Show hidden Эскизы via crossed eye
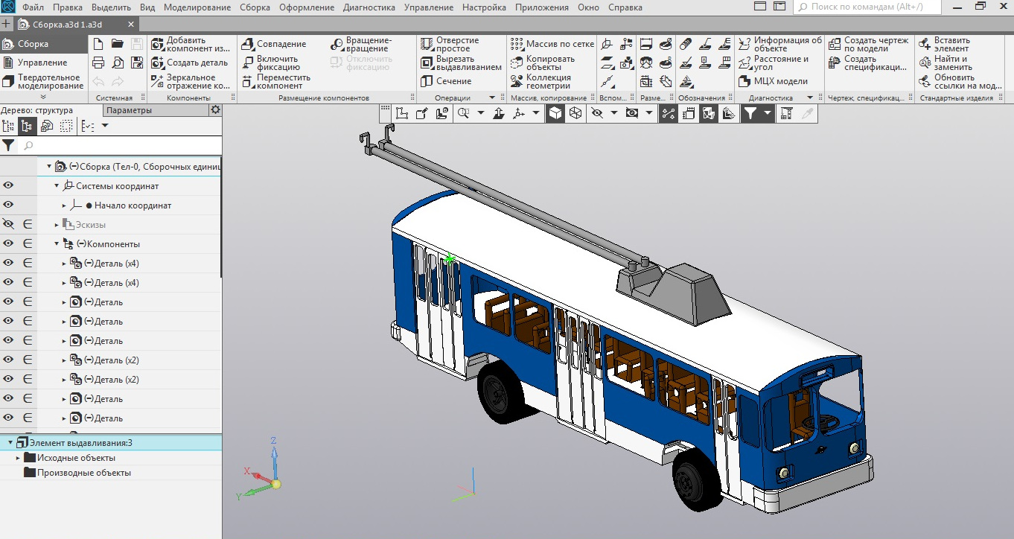 coord(9,224)
